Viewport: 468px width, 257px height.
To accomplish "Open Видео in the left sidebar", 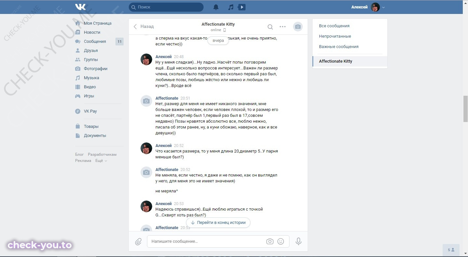I will pos(90,87).
